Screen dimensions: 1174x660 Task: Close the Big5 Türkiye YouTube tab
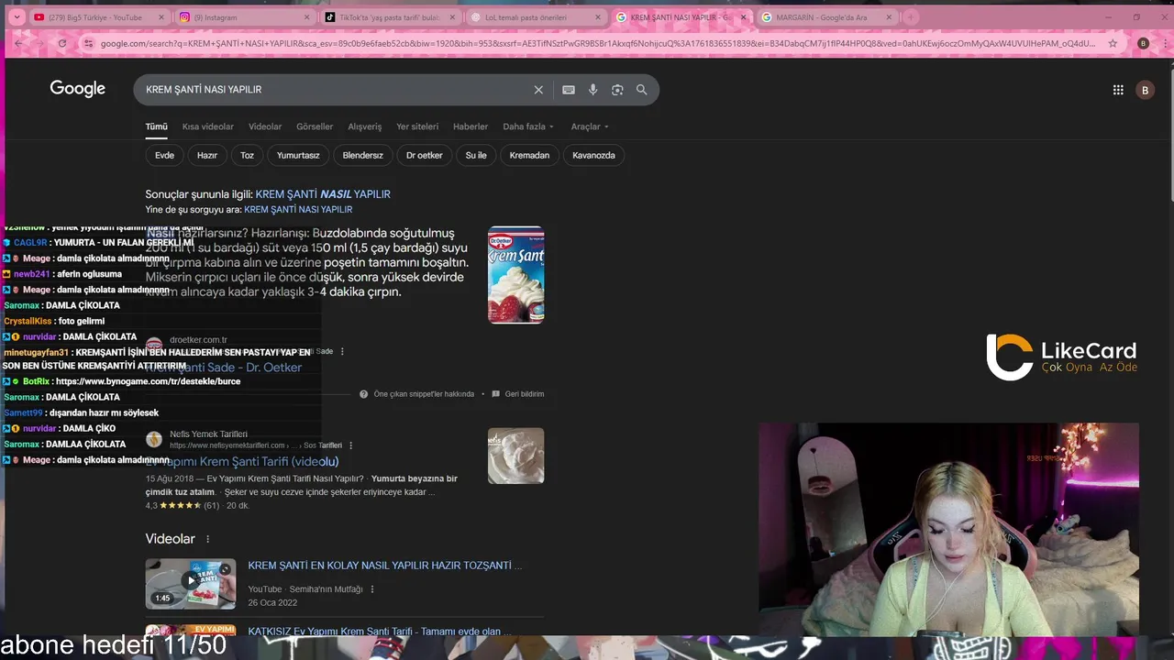click(161, 17)
